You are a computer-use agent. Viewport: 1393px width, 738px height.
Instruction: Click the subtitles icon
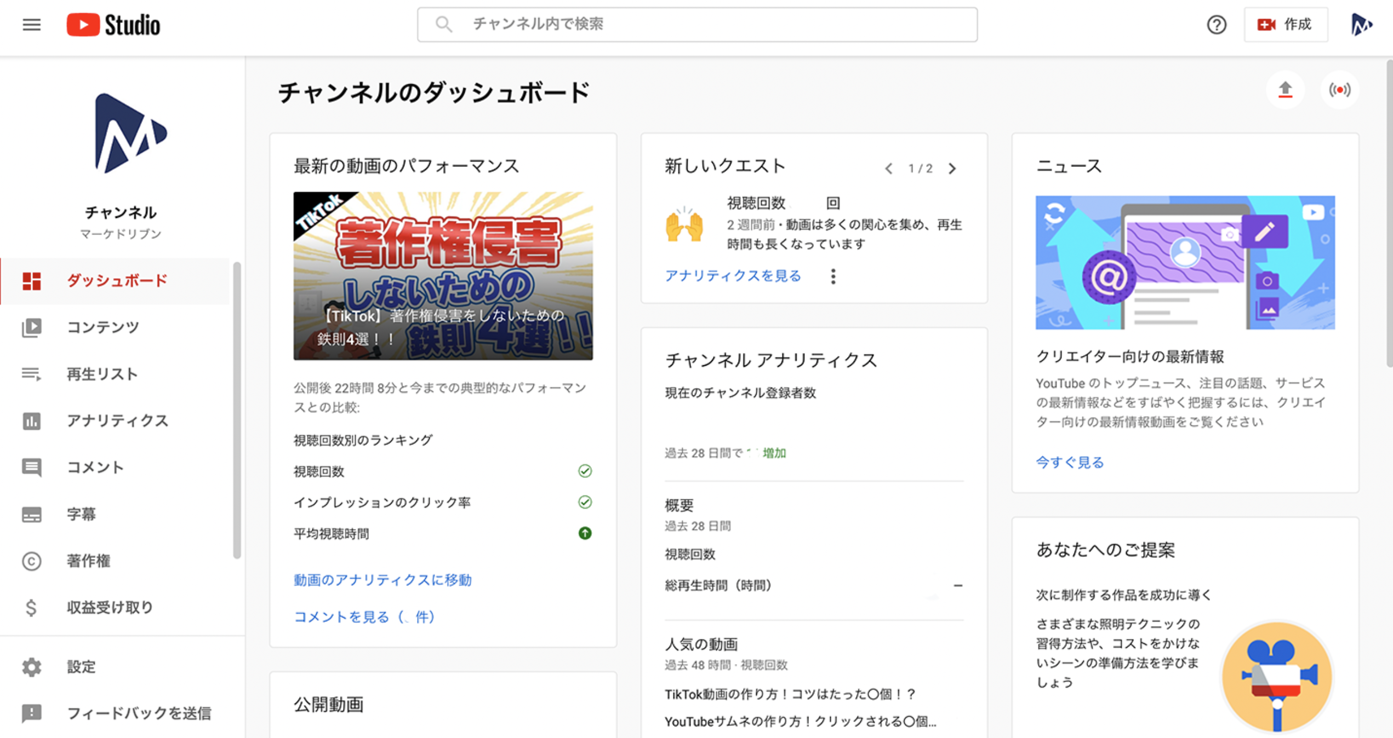(x=31, y=515)
